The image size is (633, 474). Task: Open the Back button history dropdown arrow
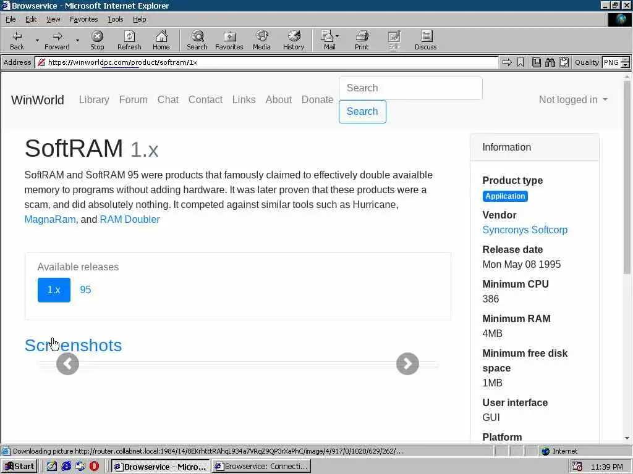click(36, 40)
